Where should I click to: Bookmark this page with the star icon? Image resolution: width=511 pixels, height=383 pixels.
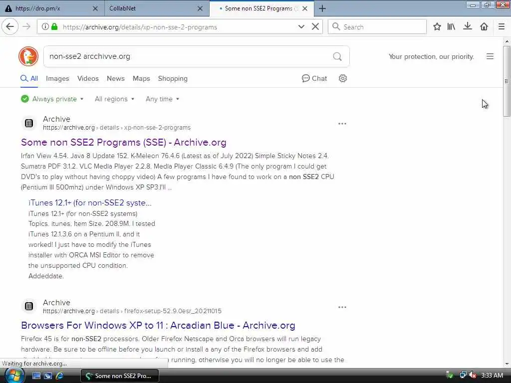[437, 27]
